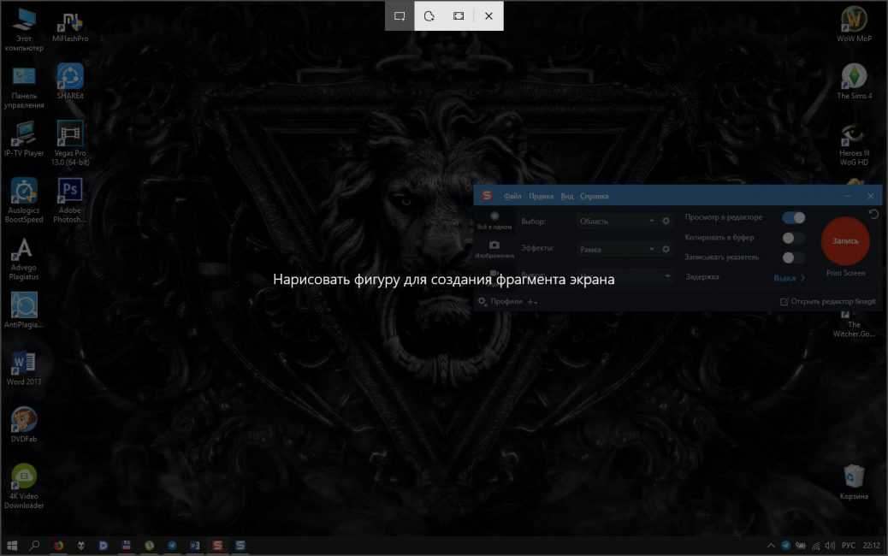
Task: Open IP-TV Player desktop shortcut
Action: (24, 139)
